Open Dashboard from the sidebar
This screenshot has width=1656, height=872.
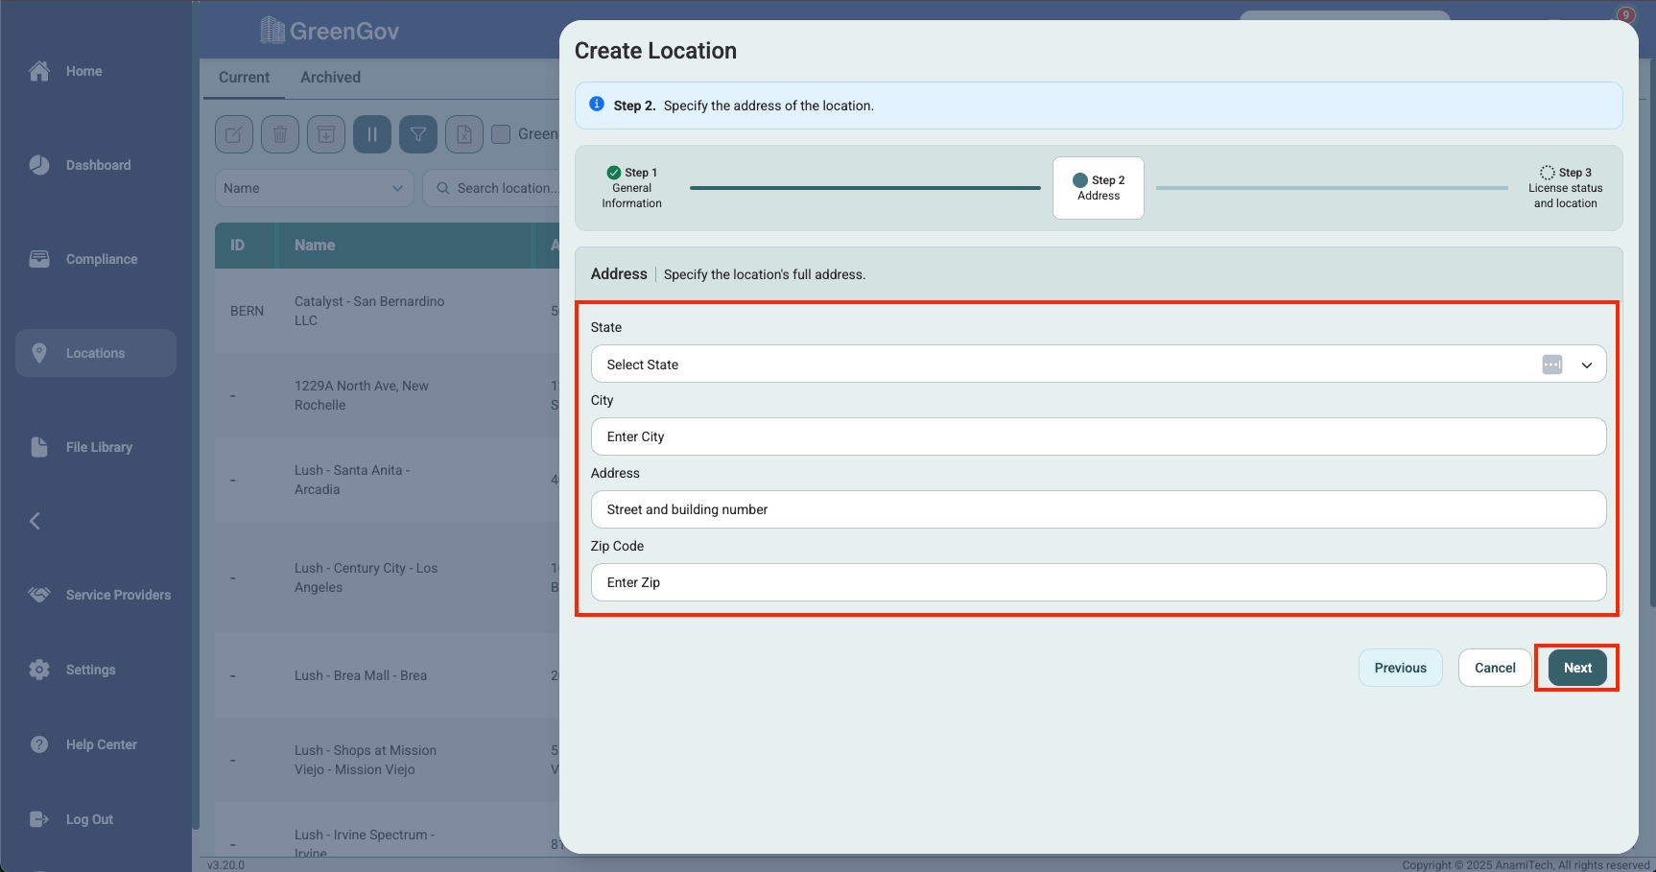97,165
